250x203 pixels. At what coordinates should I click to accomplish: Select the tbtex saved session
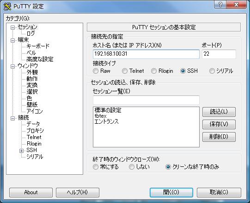(100, 116)
